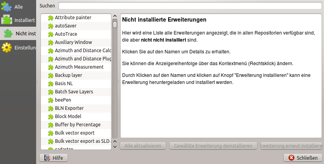Screen dimensions: 324x164
Task: Select Buffer by Percentage in the list
Action: (77, 125)
